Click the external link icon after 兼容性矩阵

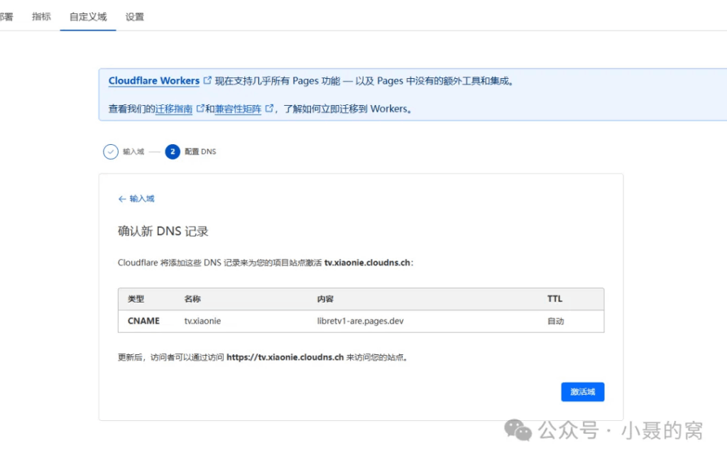pyautogui.click(x=269, y=109)
